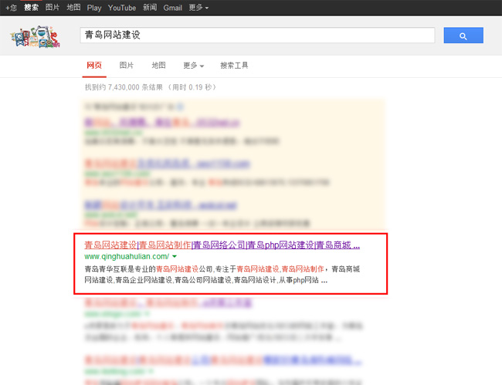Image resolution: width=502 pixels, height=385 pixels.
Task: Open 更多 dropdown in top black bar
Action: click(x=198, y=8)
